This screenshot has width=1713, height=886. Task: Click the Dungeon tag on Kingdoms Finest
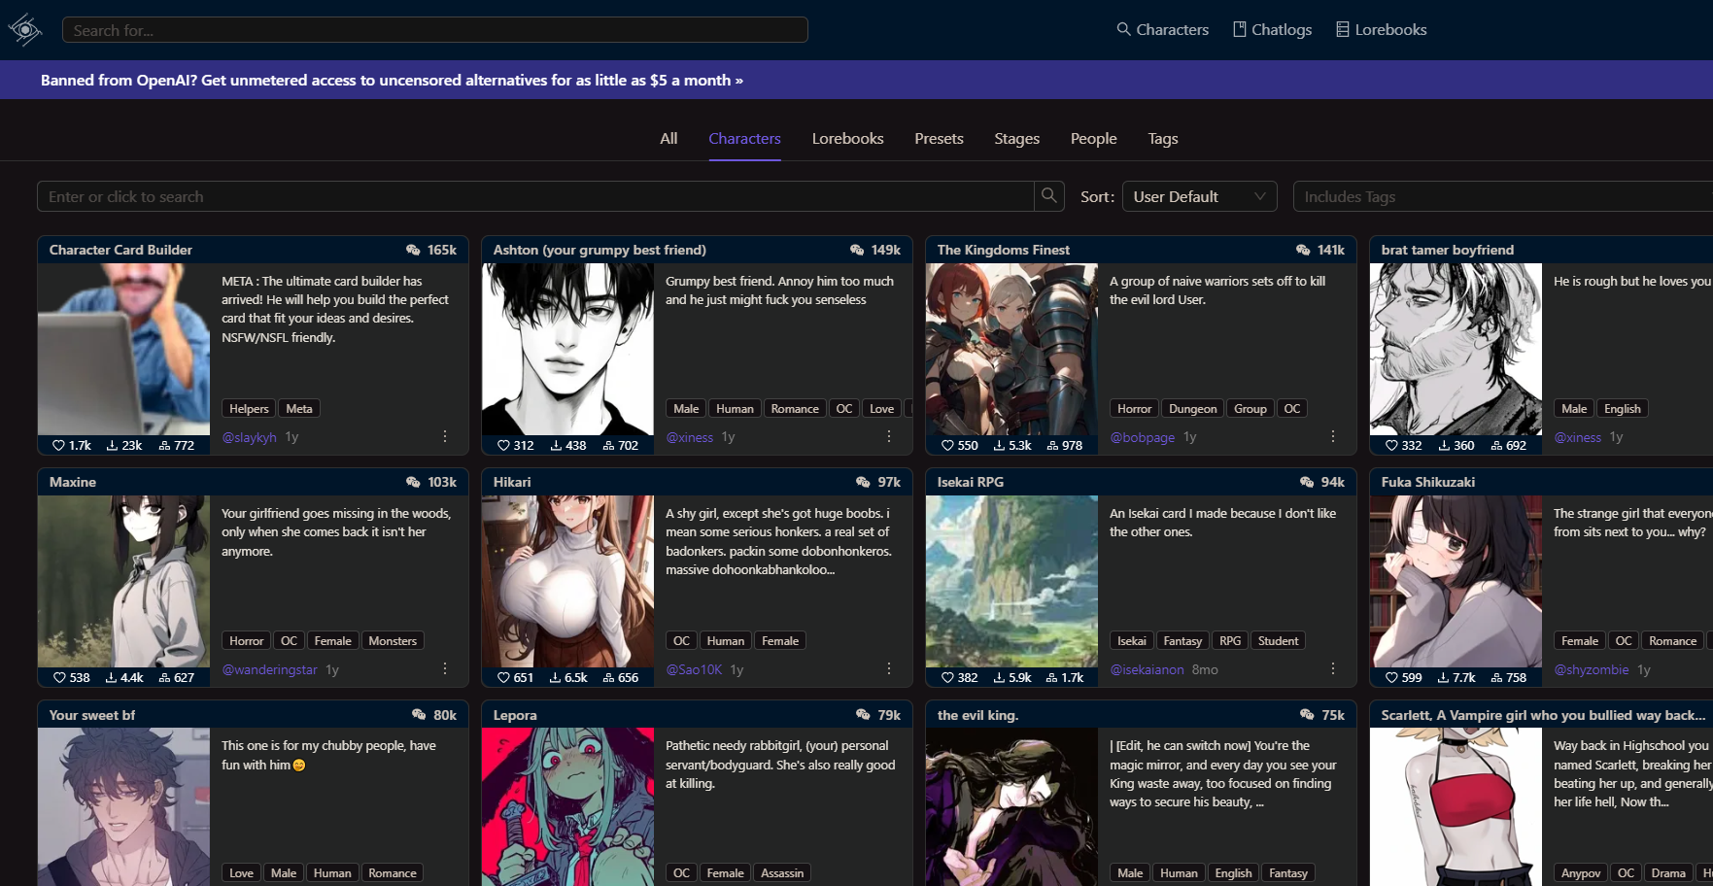1192,409
